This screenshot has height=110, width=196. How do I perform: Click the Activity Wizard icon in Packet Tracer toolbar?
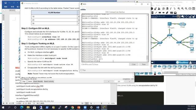tap(159, 9)
